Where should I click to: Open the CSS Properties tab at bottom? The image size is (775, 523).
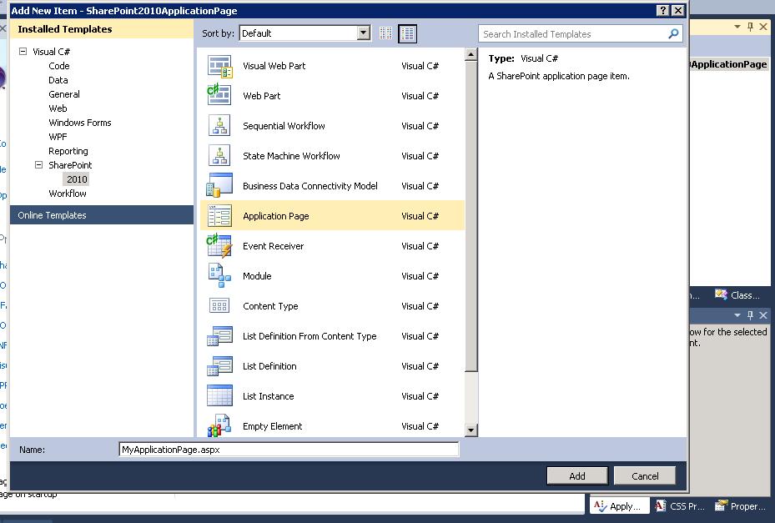click(x=681, y=505)
